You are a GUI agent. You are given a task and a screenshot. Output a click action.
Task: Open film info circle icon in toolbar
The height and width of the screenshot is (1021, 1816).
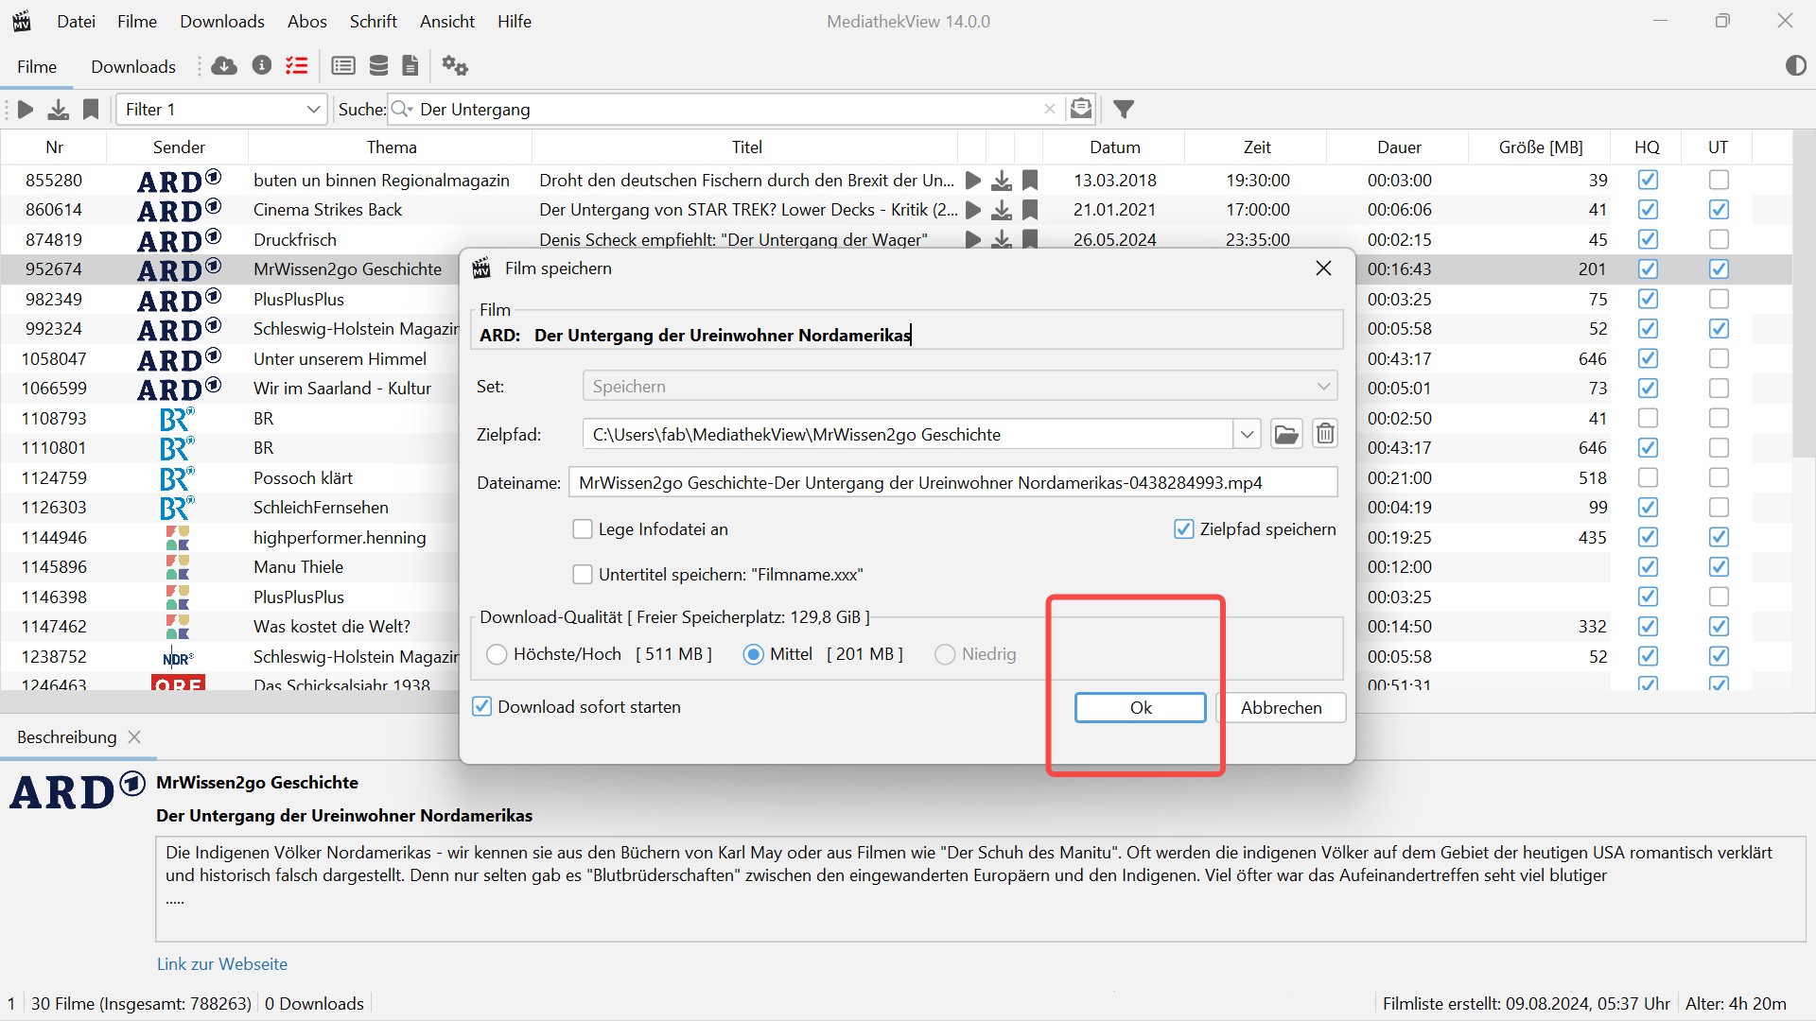coord(262,65)
